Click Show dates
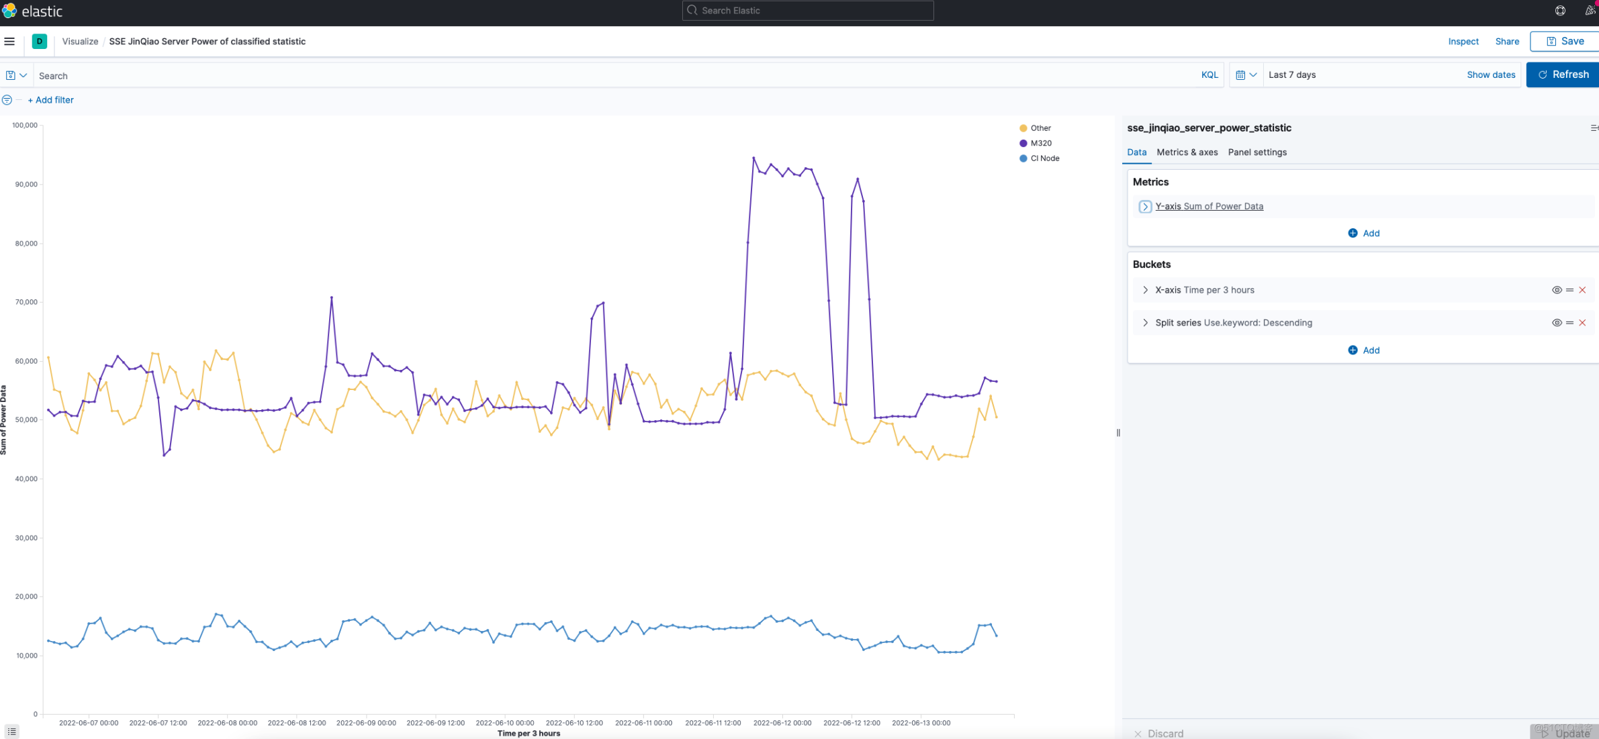 click(x=1490, y=75)
